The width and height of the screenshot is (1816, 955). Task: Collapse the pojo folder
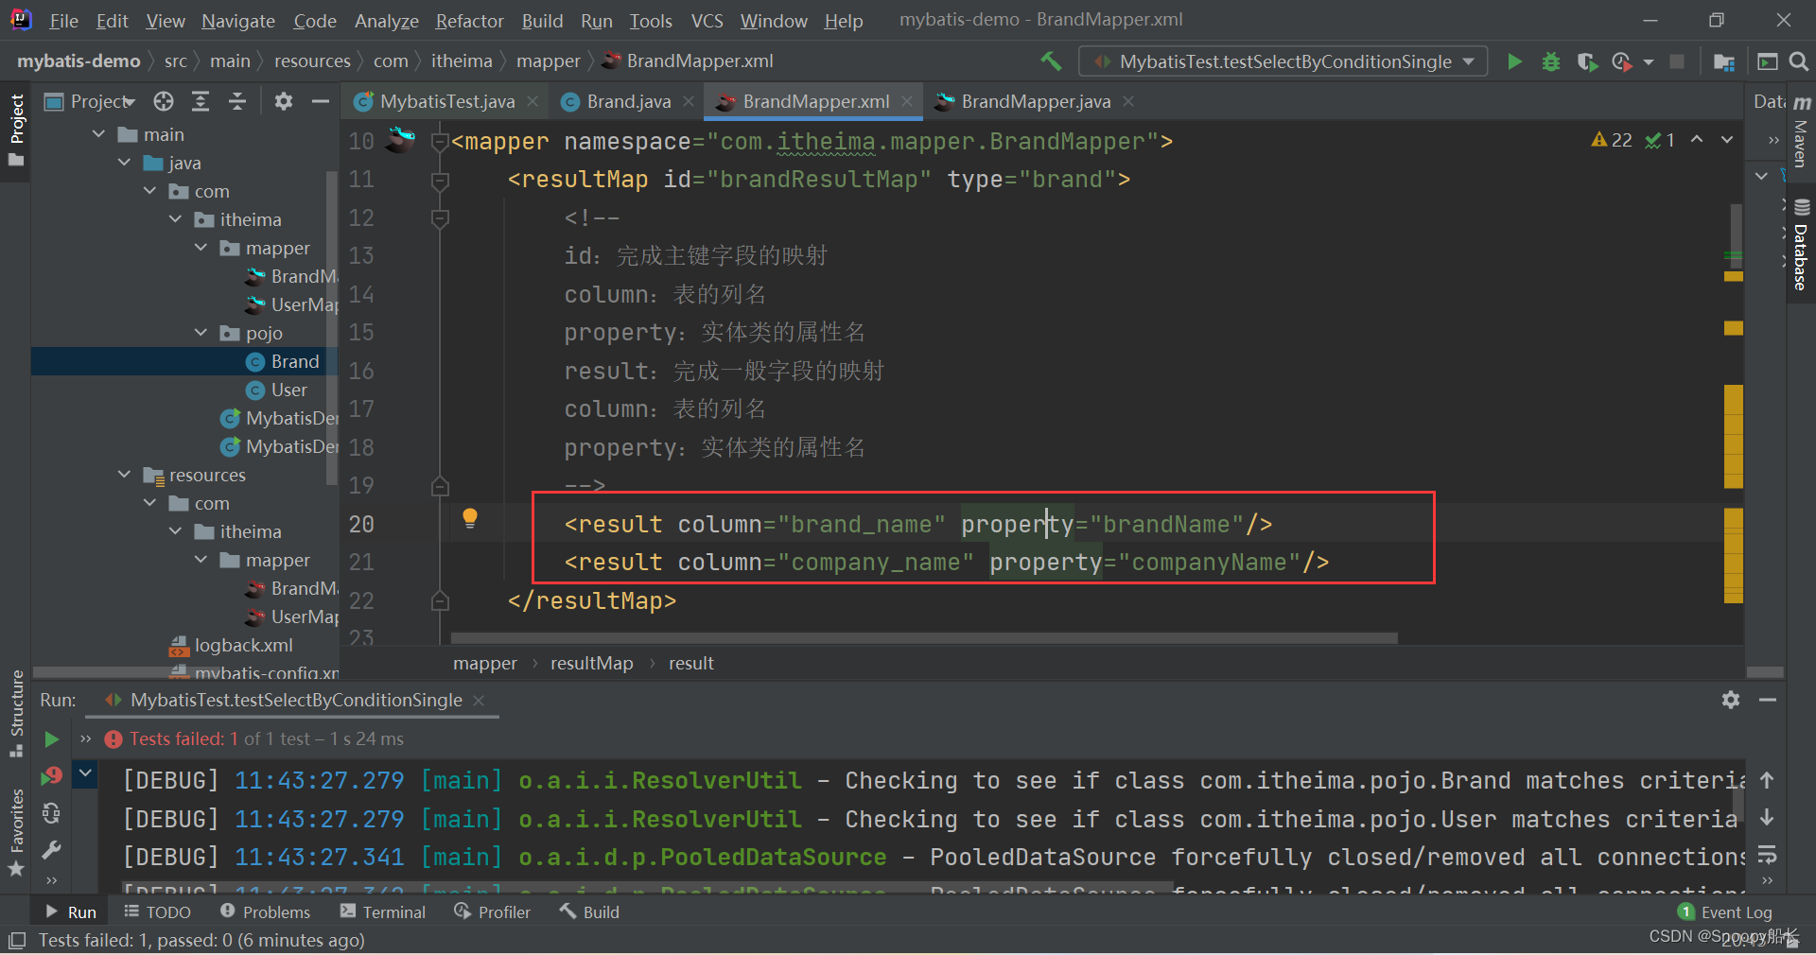pyautogui.click(x=201, y=333)
